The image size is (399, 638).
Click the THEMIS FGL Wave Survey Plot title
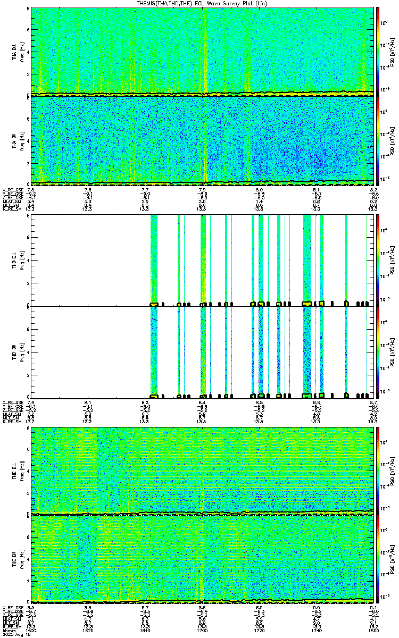click(202, 4)
